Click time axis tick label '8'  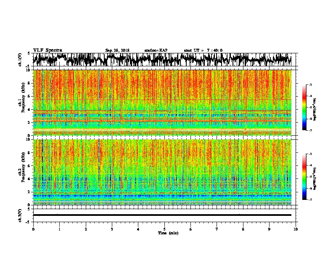coord(243,229)
